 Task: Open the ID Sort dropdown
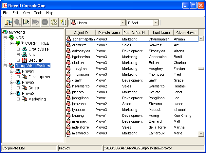click(x=156, y=23)
